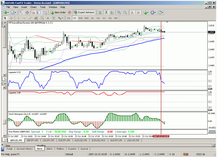Switch timeframe to D1

click(x=104, y=18)
